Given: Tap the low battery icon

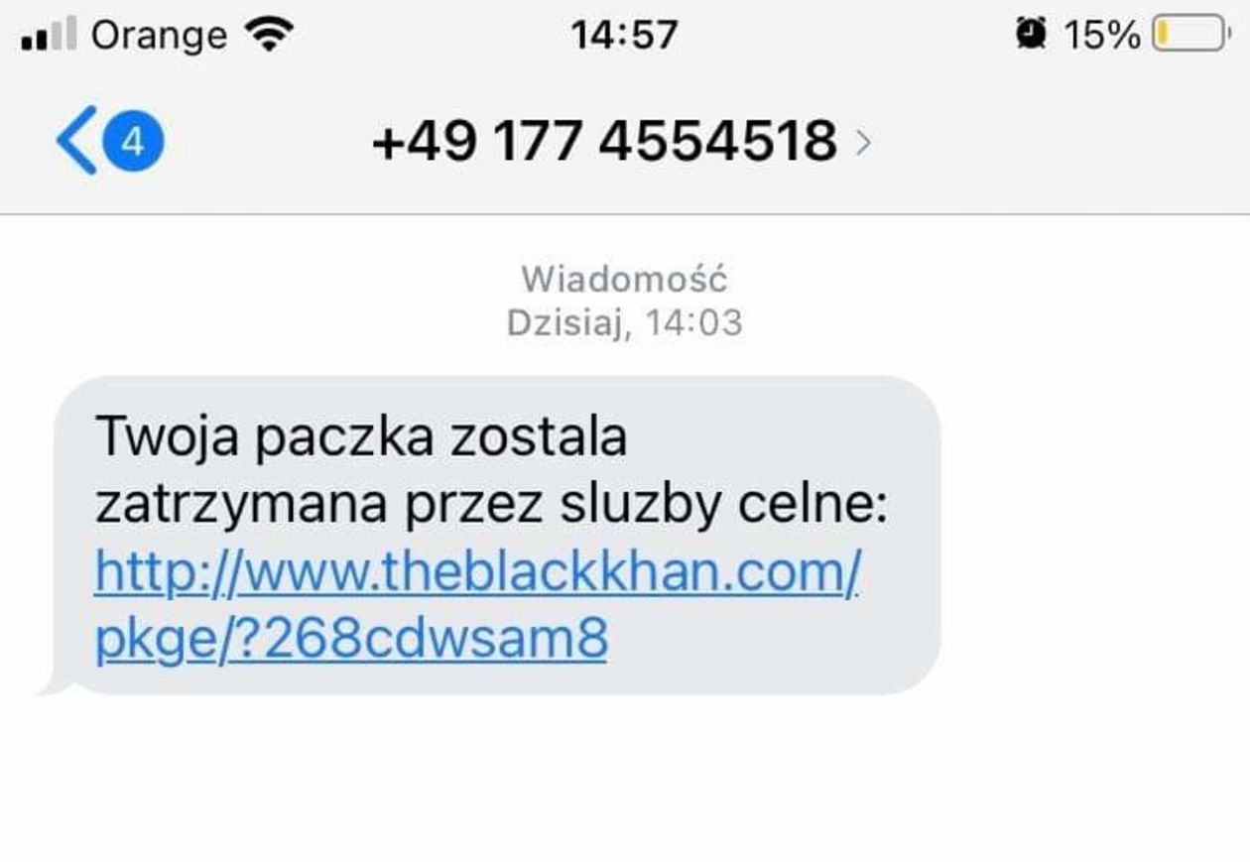Looking at the screenshot, I should [1191, 35].
